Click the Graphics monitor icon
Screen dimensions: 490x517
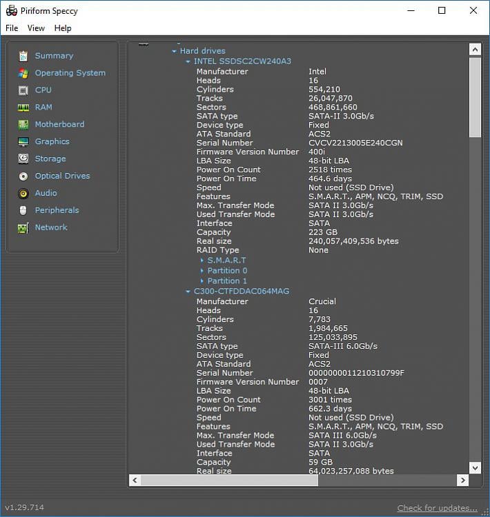(x=23, y=142)
